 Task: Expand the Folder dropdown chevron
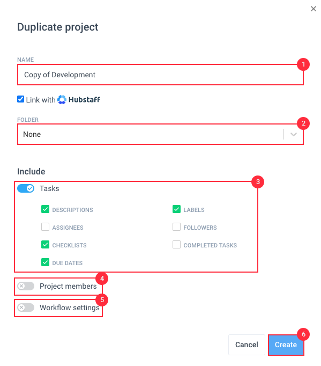(x=294, y=134)
